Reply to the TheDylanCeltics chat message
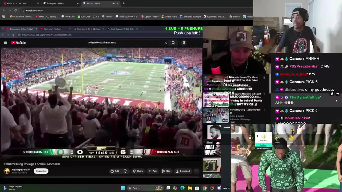 coord(338,94)
